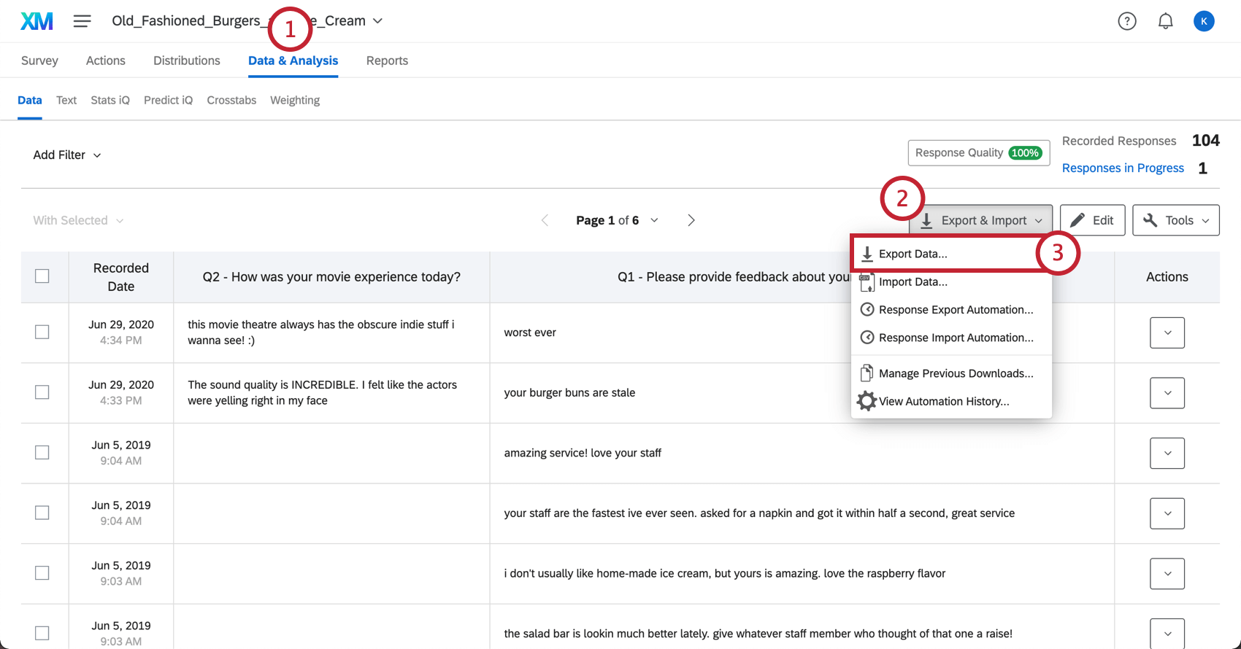Click the previous page arrow

(545, 220)
